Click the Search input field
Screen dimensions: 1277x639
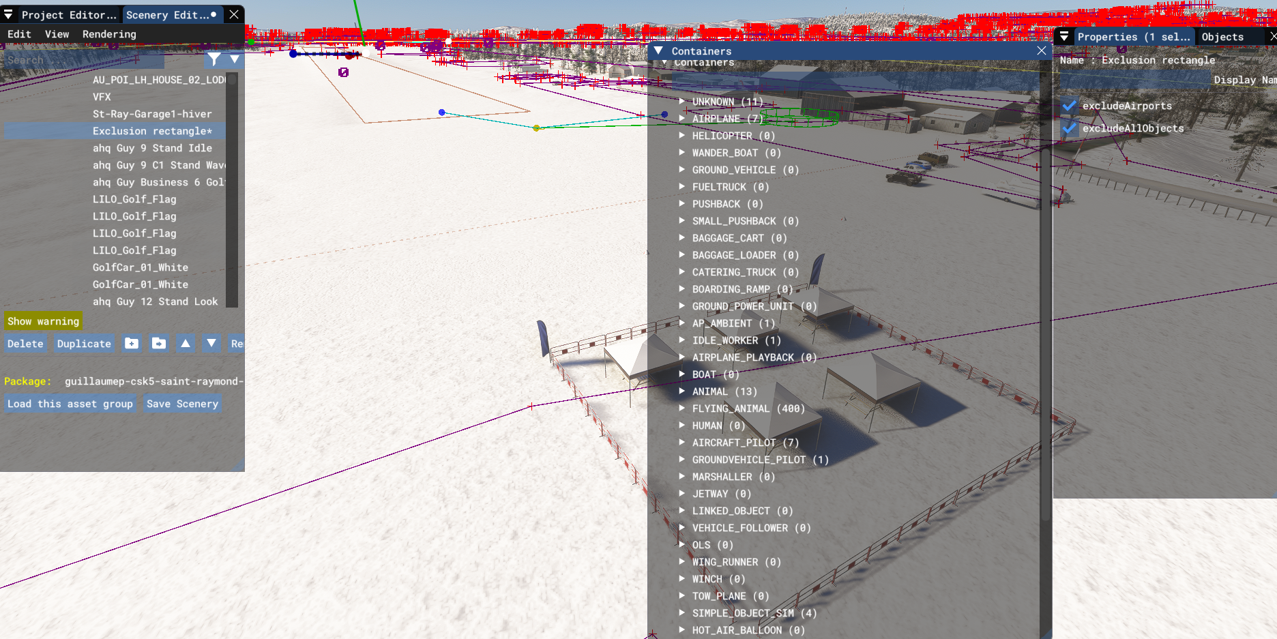(83, 60)
